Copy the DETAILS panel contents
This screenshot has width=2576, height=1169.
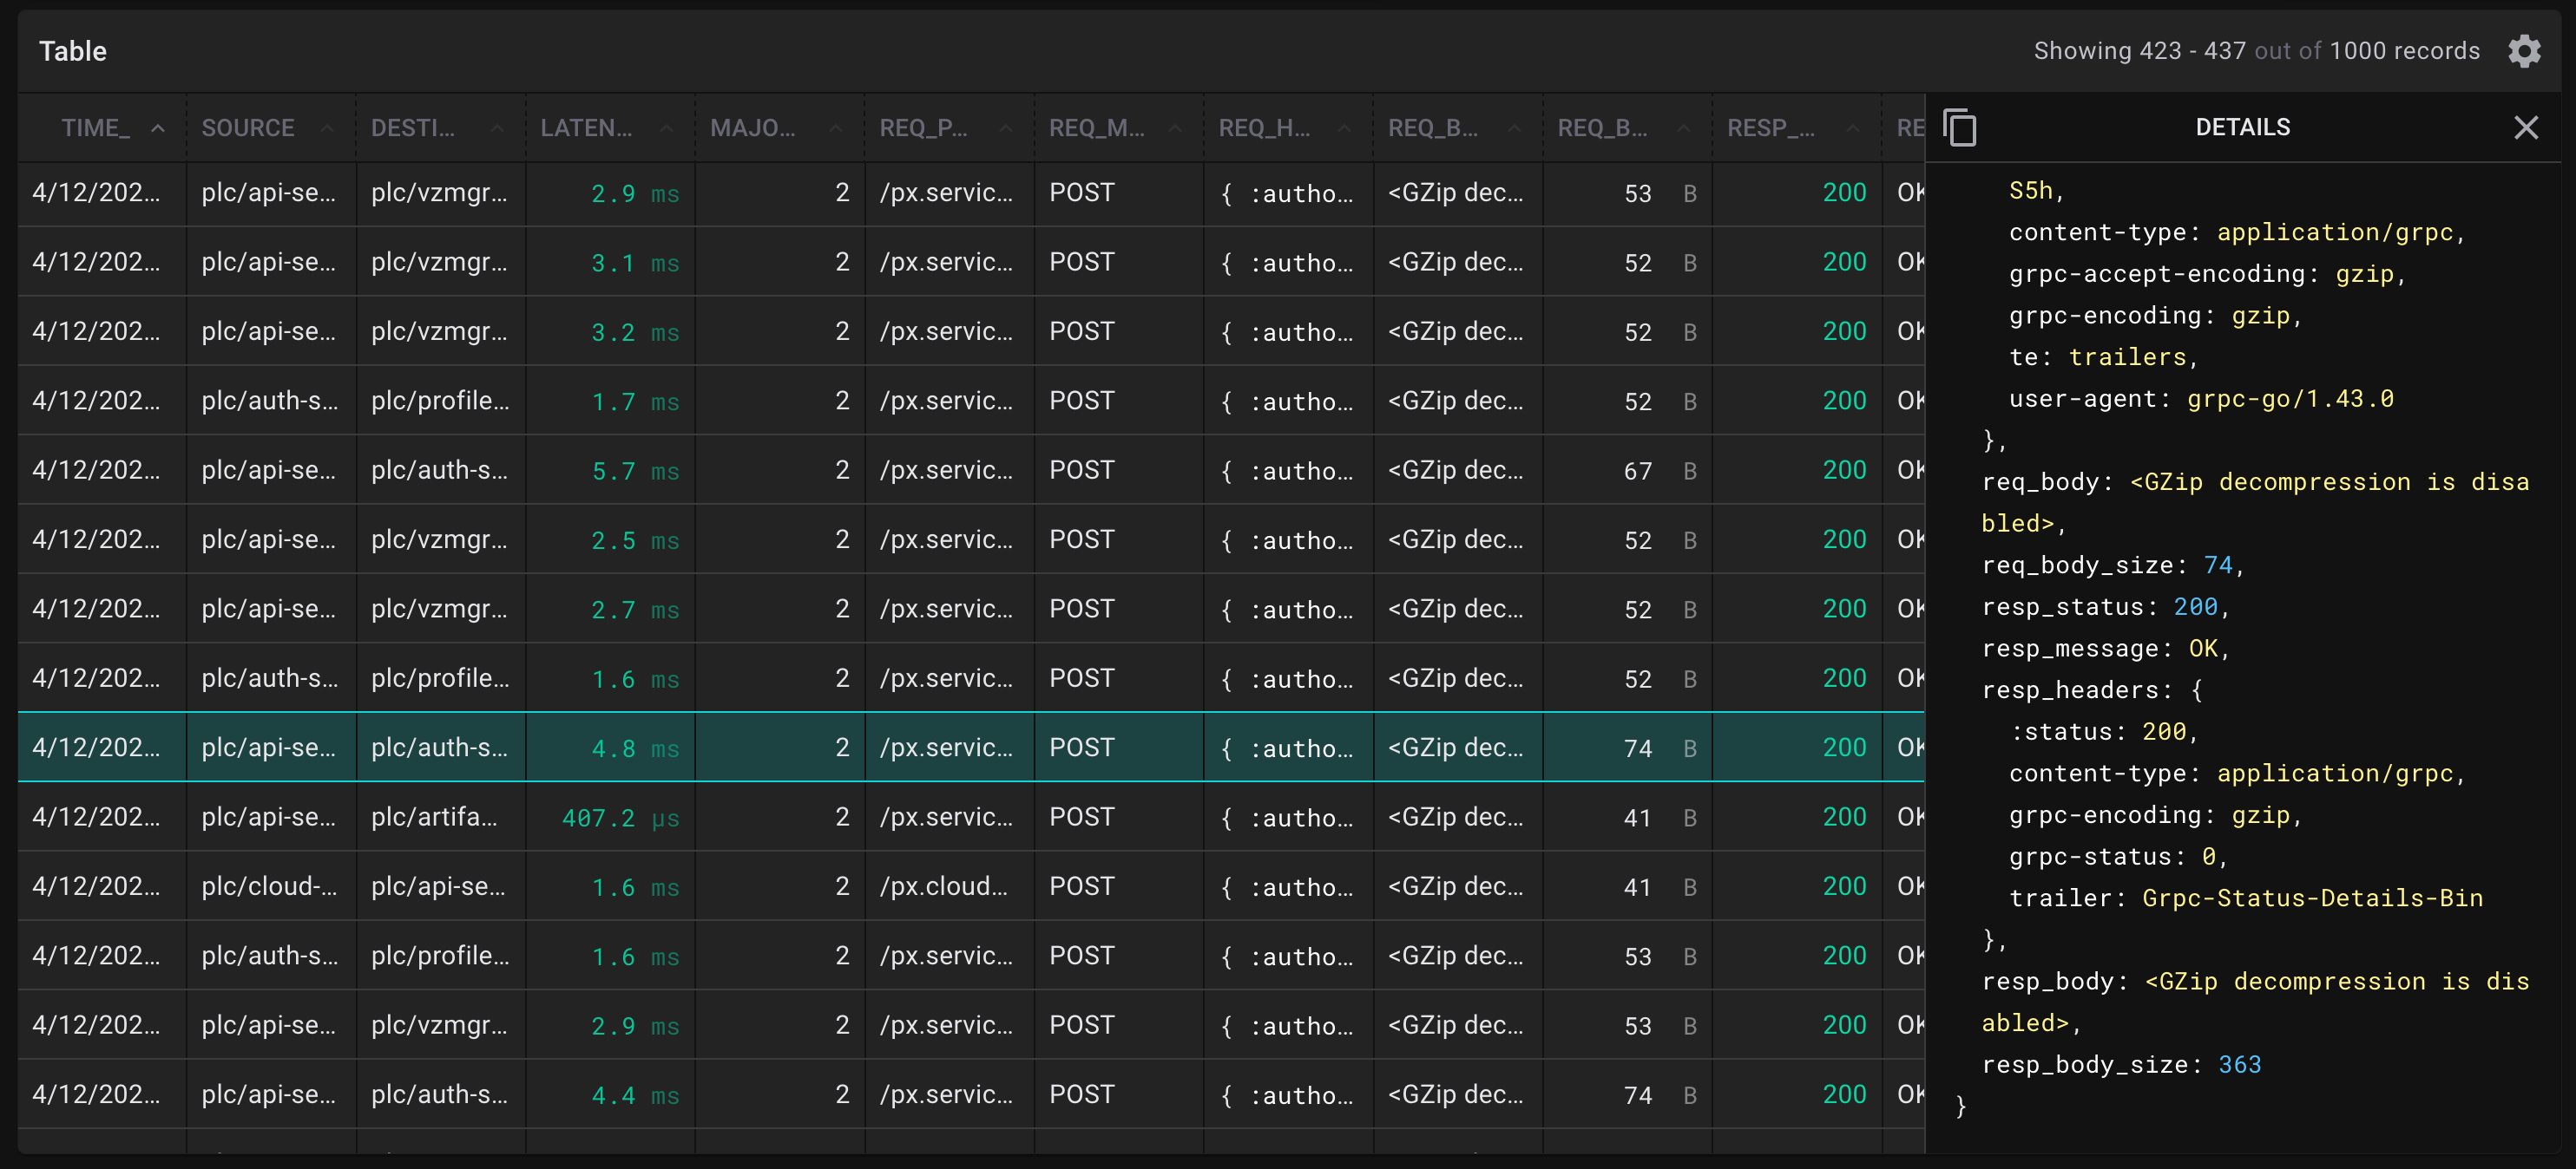point(1960,127)
